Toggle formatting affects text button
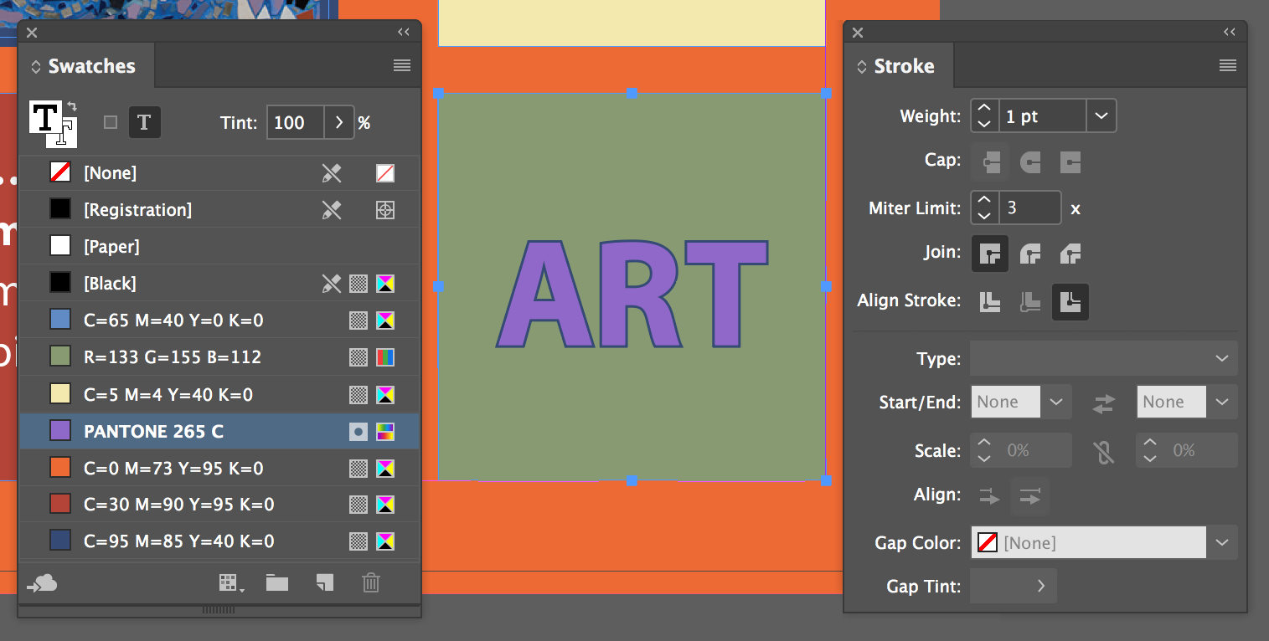1269x641 pixels. (x=144, y=122)
